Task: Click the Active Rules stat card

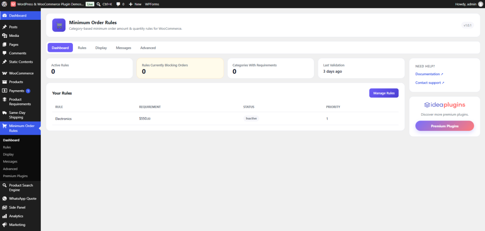Action: click(x=90, y=68)
